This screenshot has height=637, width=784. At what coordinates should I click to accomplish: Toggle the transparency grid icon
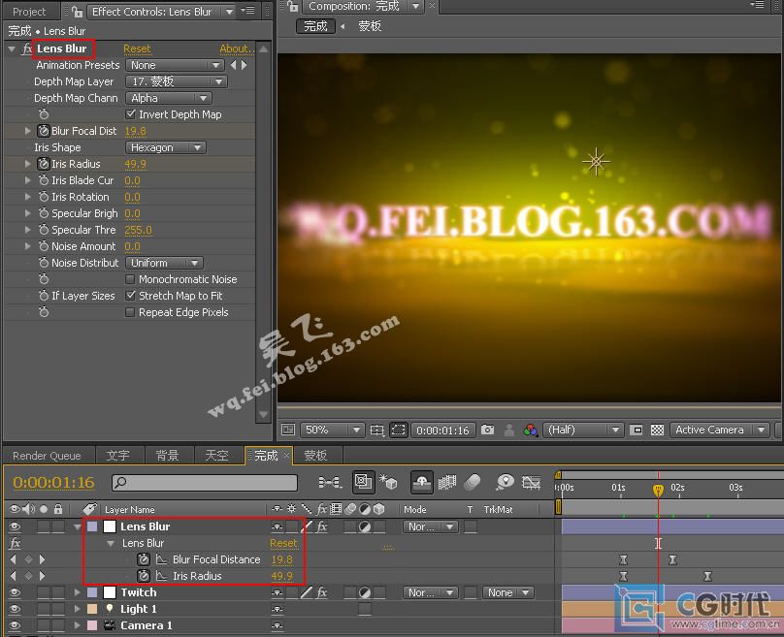pyautogui.click(x=657, y=430)
